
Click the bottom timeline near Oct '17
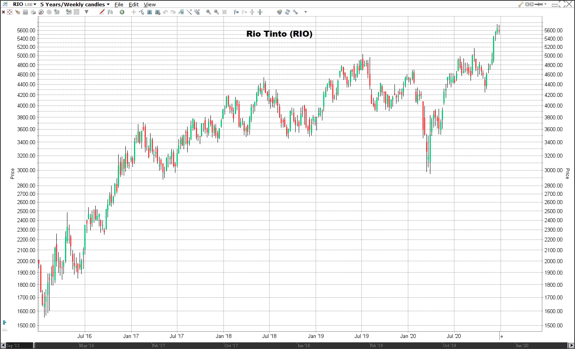(231, 345)
